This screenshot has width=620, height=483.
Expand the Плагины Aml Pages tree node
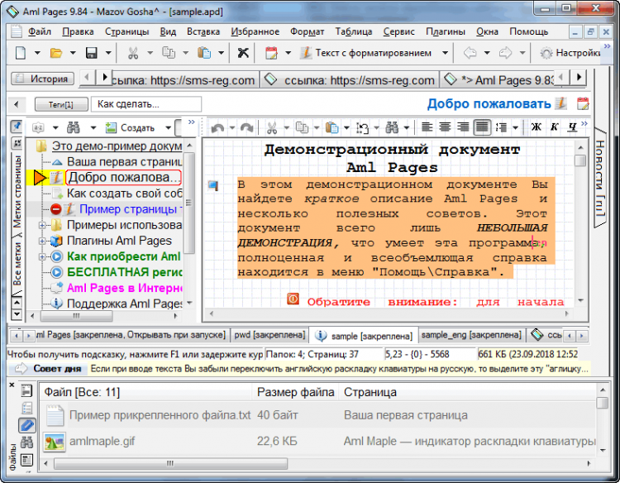coord(43,241)
